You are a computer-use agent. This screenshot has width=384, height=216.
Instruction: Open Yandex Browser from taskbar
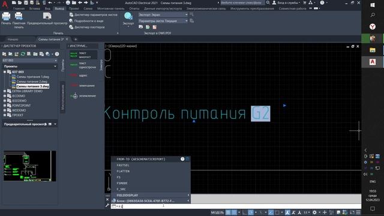click(x=373, y=26)
